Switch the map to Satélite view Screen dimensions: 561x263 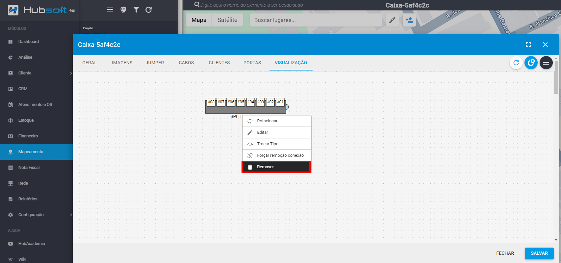coord(227,20)
